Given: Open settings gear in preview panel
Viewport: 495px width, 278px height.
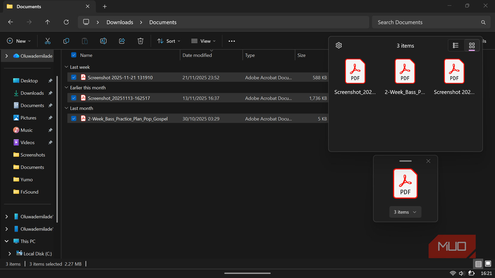Looking at the screenshot, I should [339, 45].
